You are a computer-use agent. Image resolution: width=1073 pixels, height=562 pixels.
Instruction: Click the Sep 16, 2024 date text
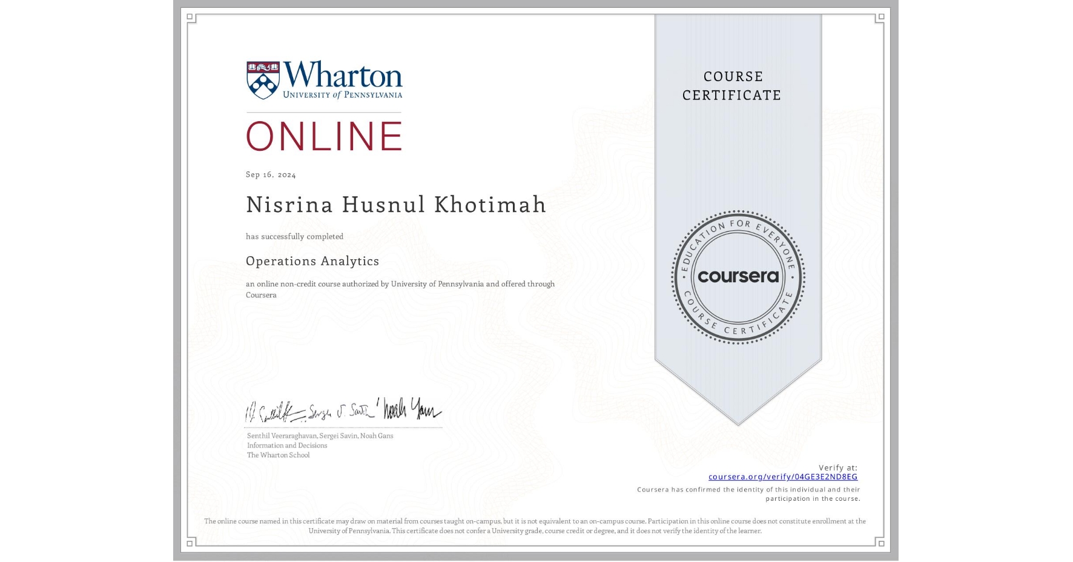pyautogui.click(x=271, y=174)
